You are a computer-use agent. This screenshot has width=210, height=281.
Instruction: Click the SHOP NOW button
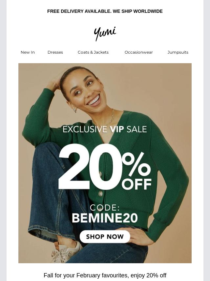tap(105, 237)
